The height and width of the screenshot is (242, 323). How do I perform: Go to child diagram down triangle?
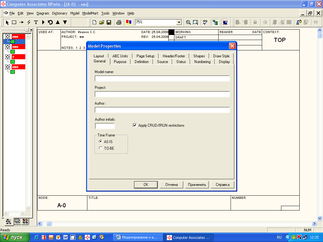65,22
